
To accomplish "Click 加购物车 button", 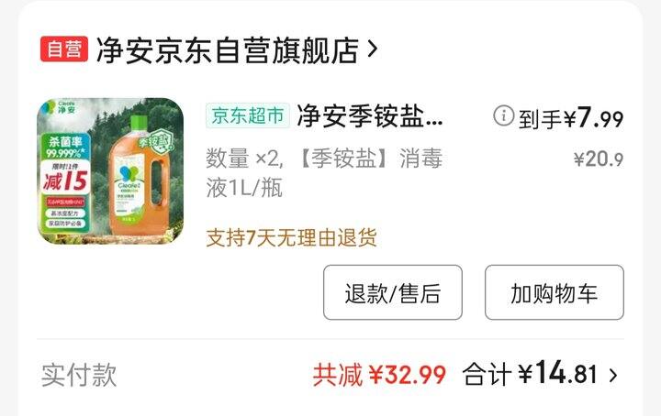I will click(x=554, y=292).
